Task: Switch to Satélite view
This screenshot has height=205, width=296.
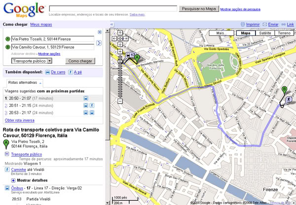Action: click(265, 33)
